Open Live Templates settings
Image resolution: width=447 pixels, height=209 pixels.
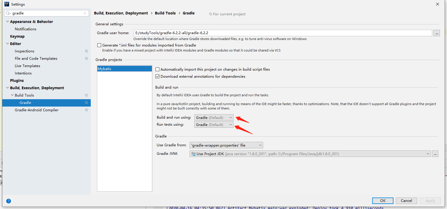27,66
